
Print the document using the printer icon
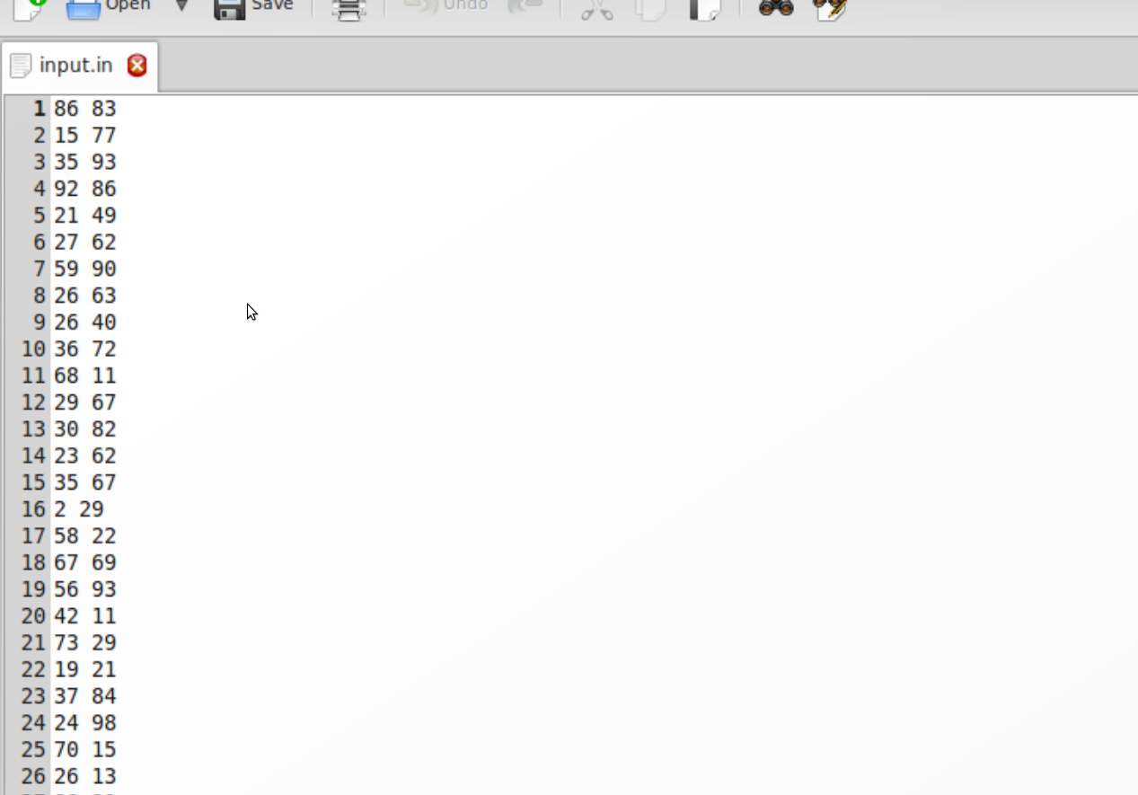348,9
